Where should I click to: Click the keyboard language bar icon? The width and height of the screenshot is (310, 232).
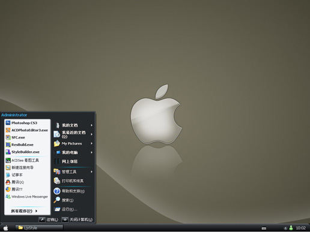click(x=264, y=228)
